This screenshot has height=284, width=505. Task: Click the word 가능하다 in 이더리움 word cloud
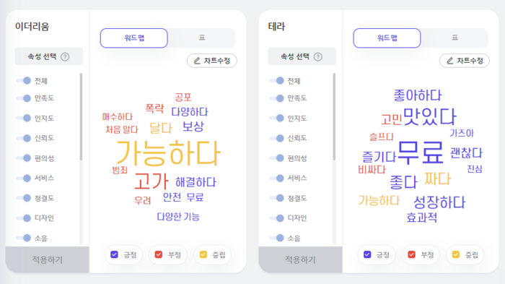click(x=168, y=153)
